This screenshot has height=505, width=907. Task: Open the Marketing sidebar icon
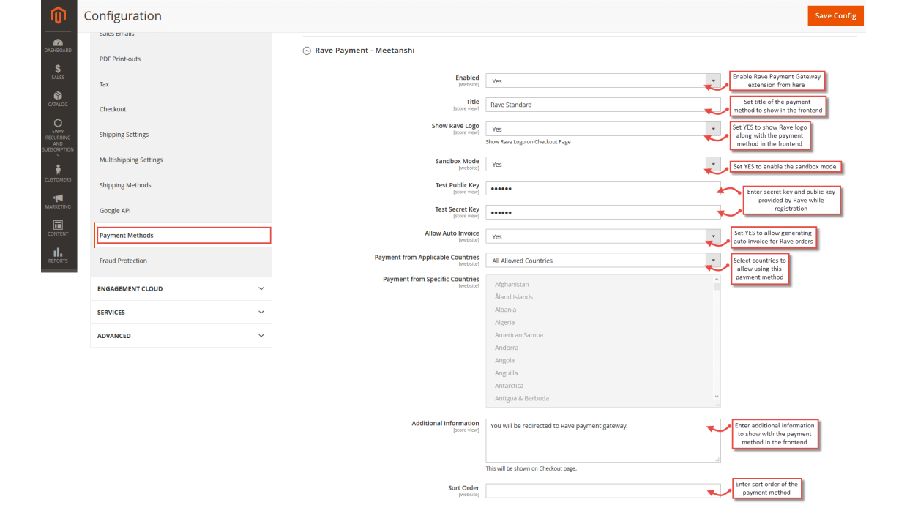[59, 201]
